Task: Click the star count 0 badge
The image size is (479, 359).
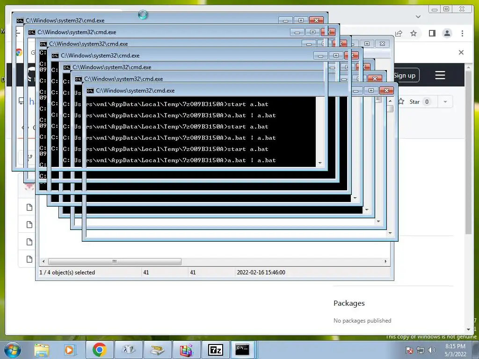Action: click(427, 101)
